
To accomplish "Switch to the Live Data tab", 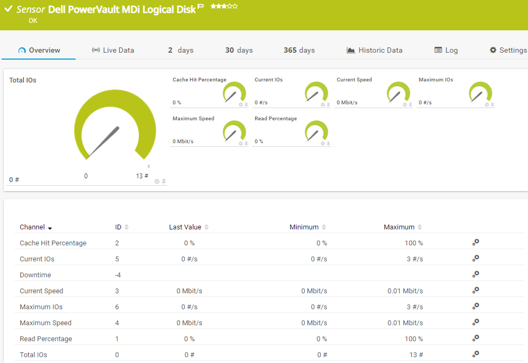I will (x=113, y=50).
